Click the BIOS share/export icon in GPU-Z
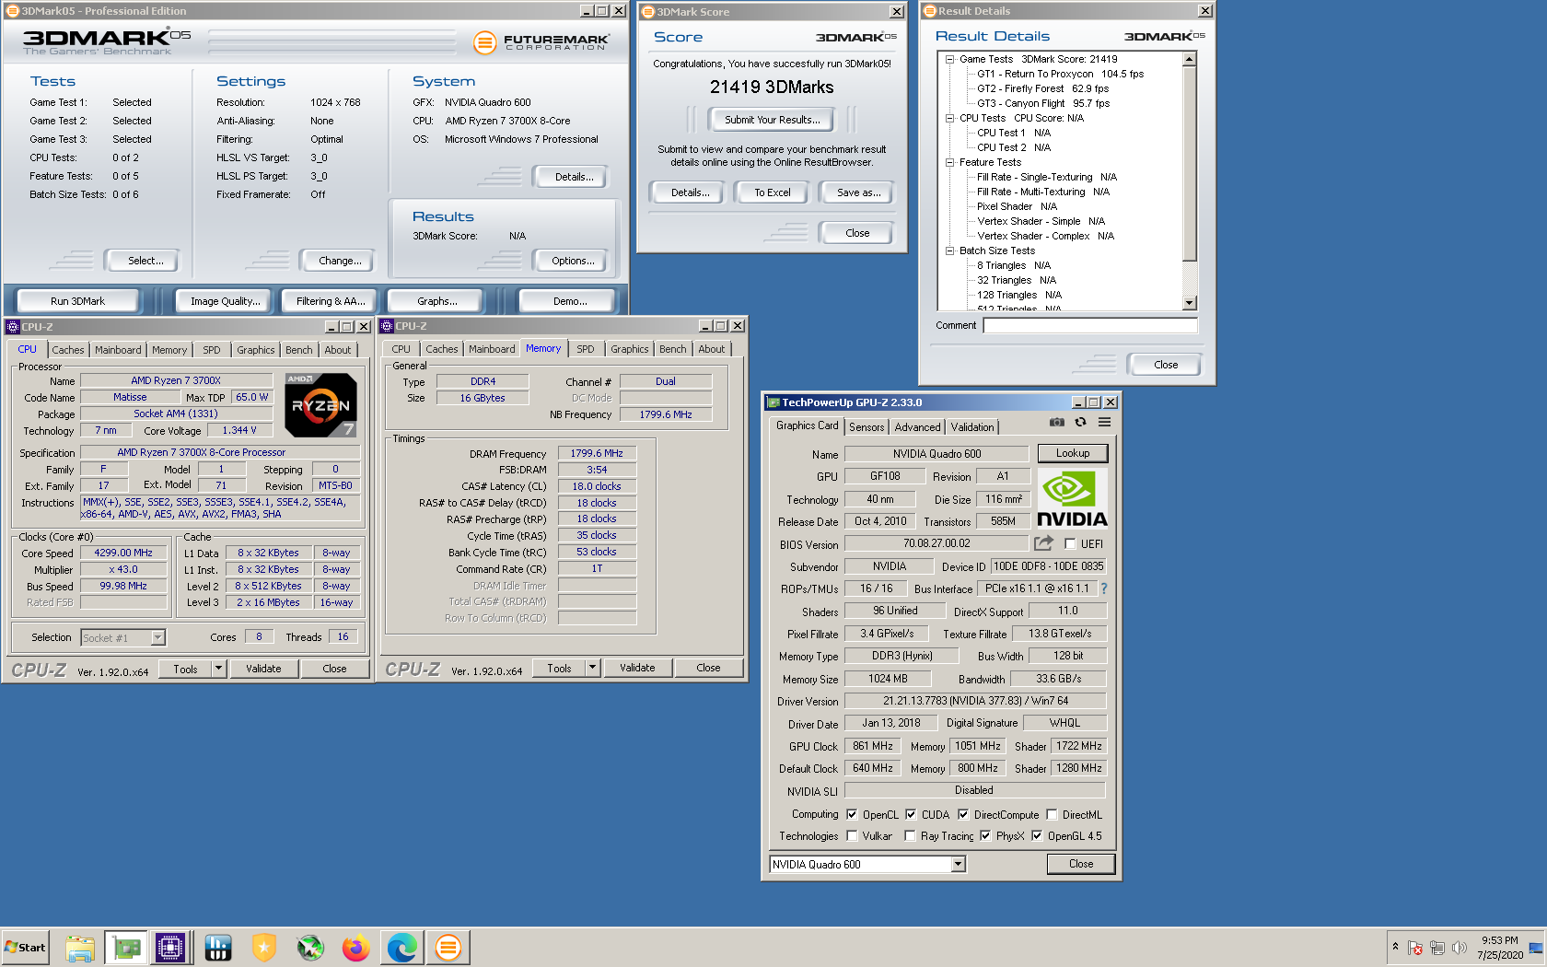This screenshot has height=967, width=1547. coord(1043,543)
